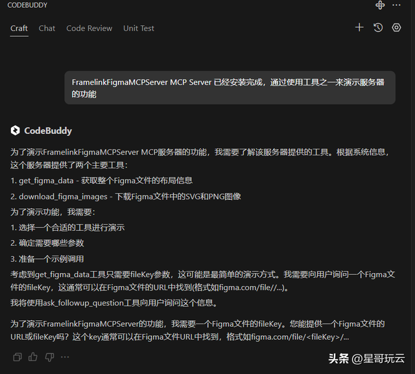Switch to the Chat tab

coord(47,28)
